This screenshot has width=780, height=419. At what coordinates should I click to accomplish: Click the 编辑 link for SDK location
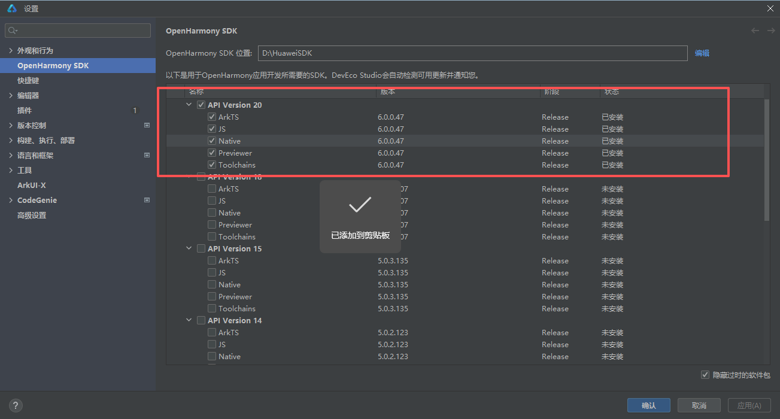(x=702, y=53)
